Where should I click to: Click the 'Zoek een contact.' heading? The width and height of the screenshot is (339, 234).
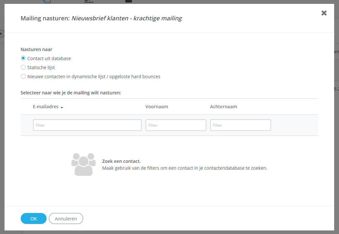(x=121, y=161)
